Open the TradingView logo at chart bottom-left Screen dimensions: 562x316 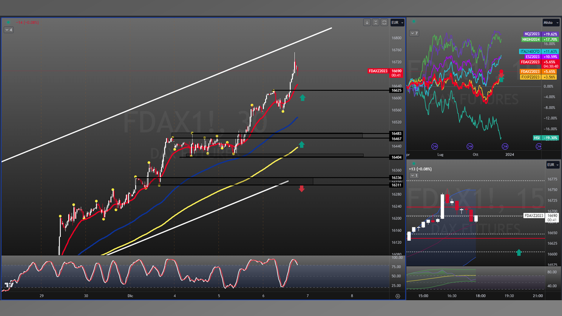tap(8, 285)
